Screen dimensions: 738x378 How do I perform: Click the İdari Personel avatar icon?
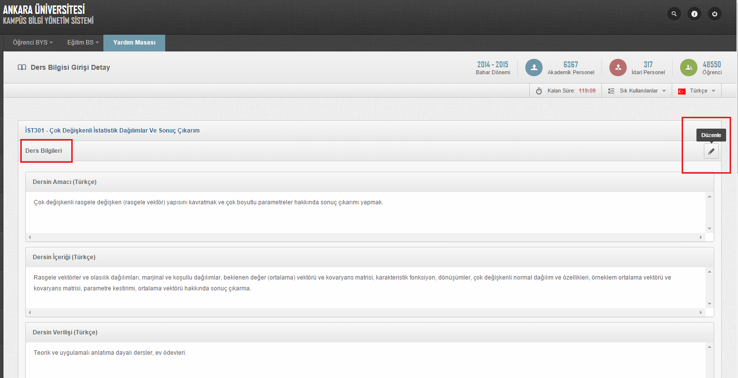click(x=618, y=68)
